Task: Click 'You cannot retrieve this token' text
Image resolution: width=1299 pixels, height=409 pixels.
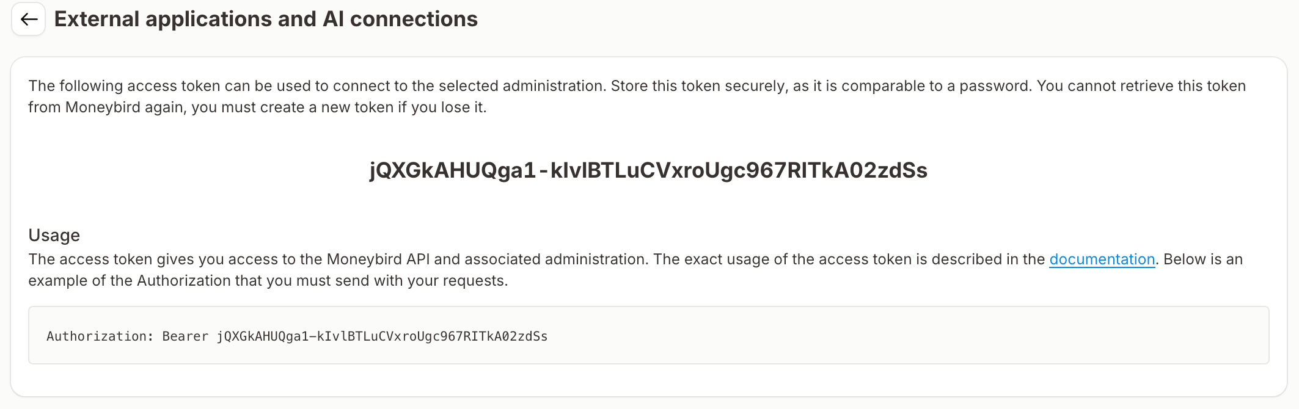Action: 1141,86
